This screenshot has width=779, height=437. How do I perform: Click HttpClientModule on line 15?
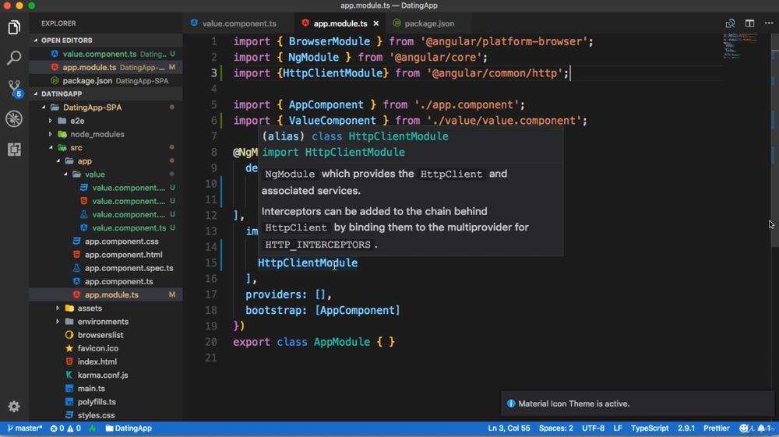pos(308,263)
